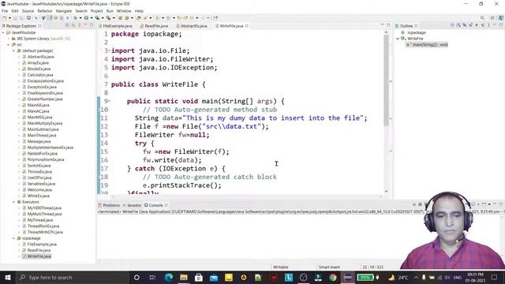The image size is (505, 284).
Task: Open the Mail app taskbar icon
Action: (214, 277)
